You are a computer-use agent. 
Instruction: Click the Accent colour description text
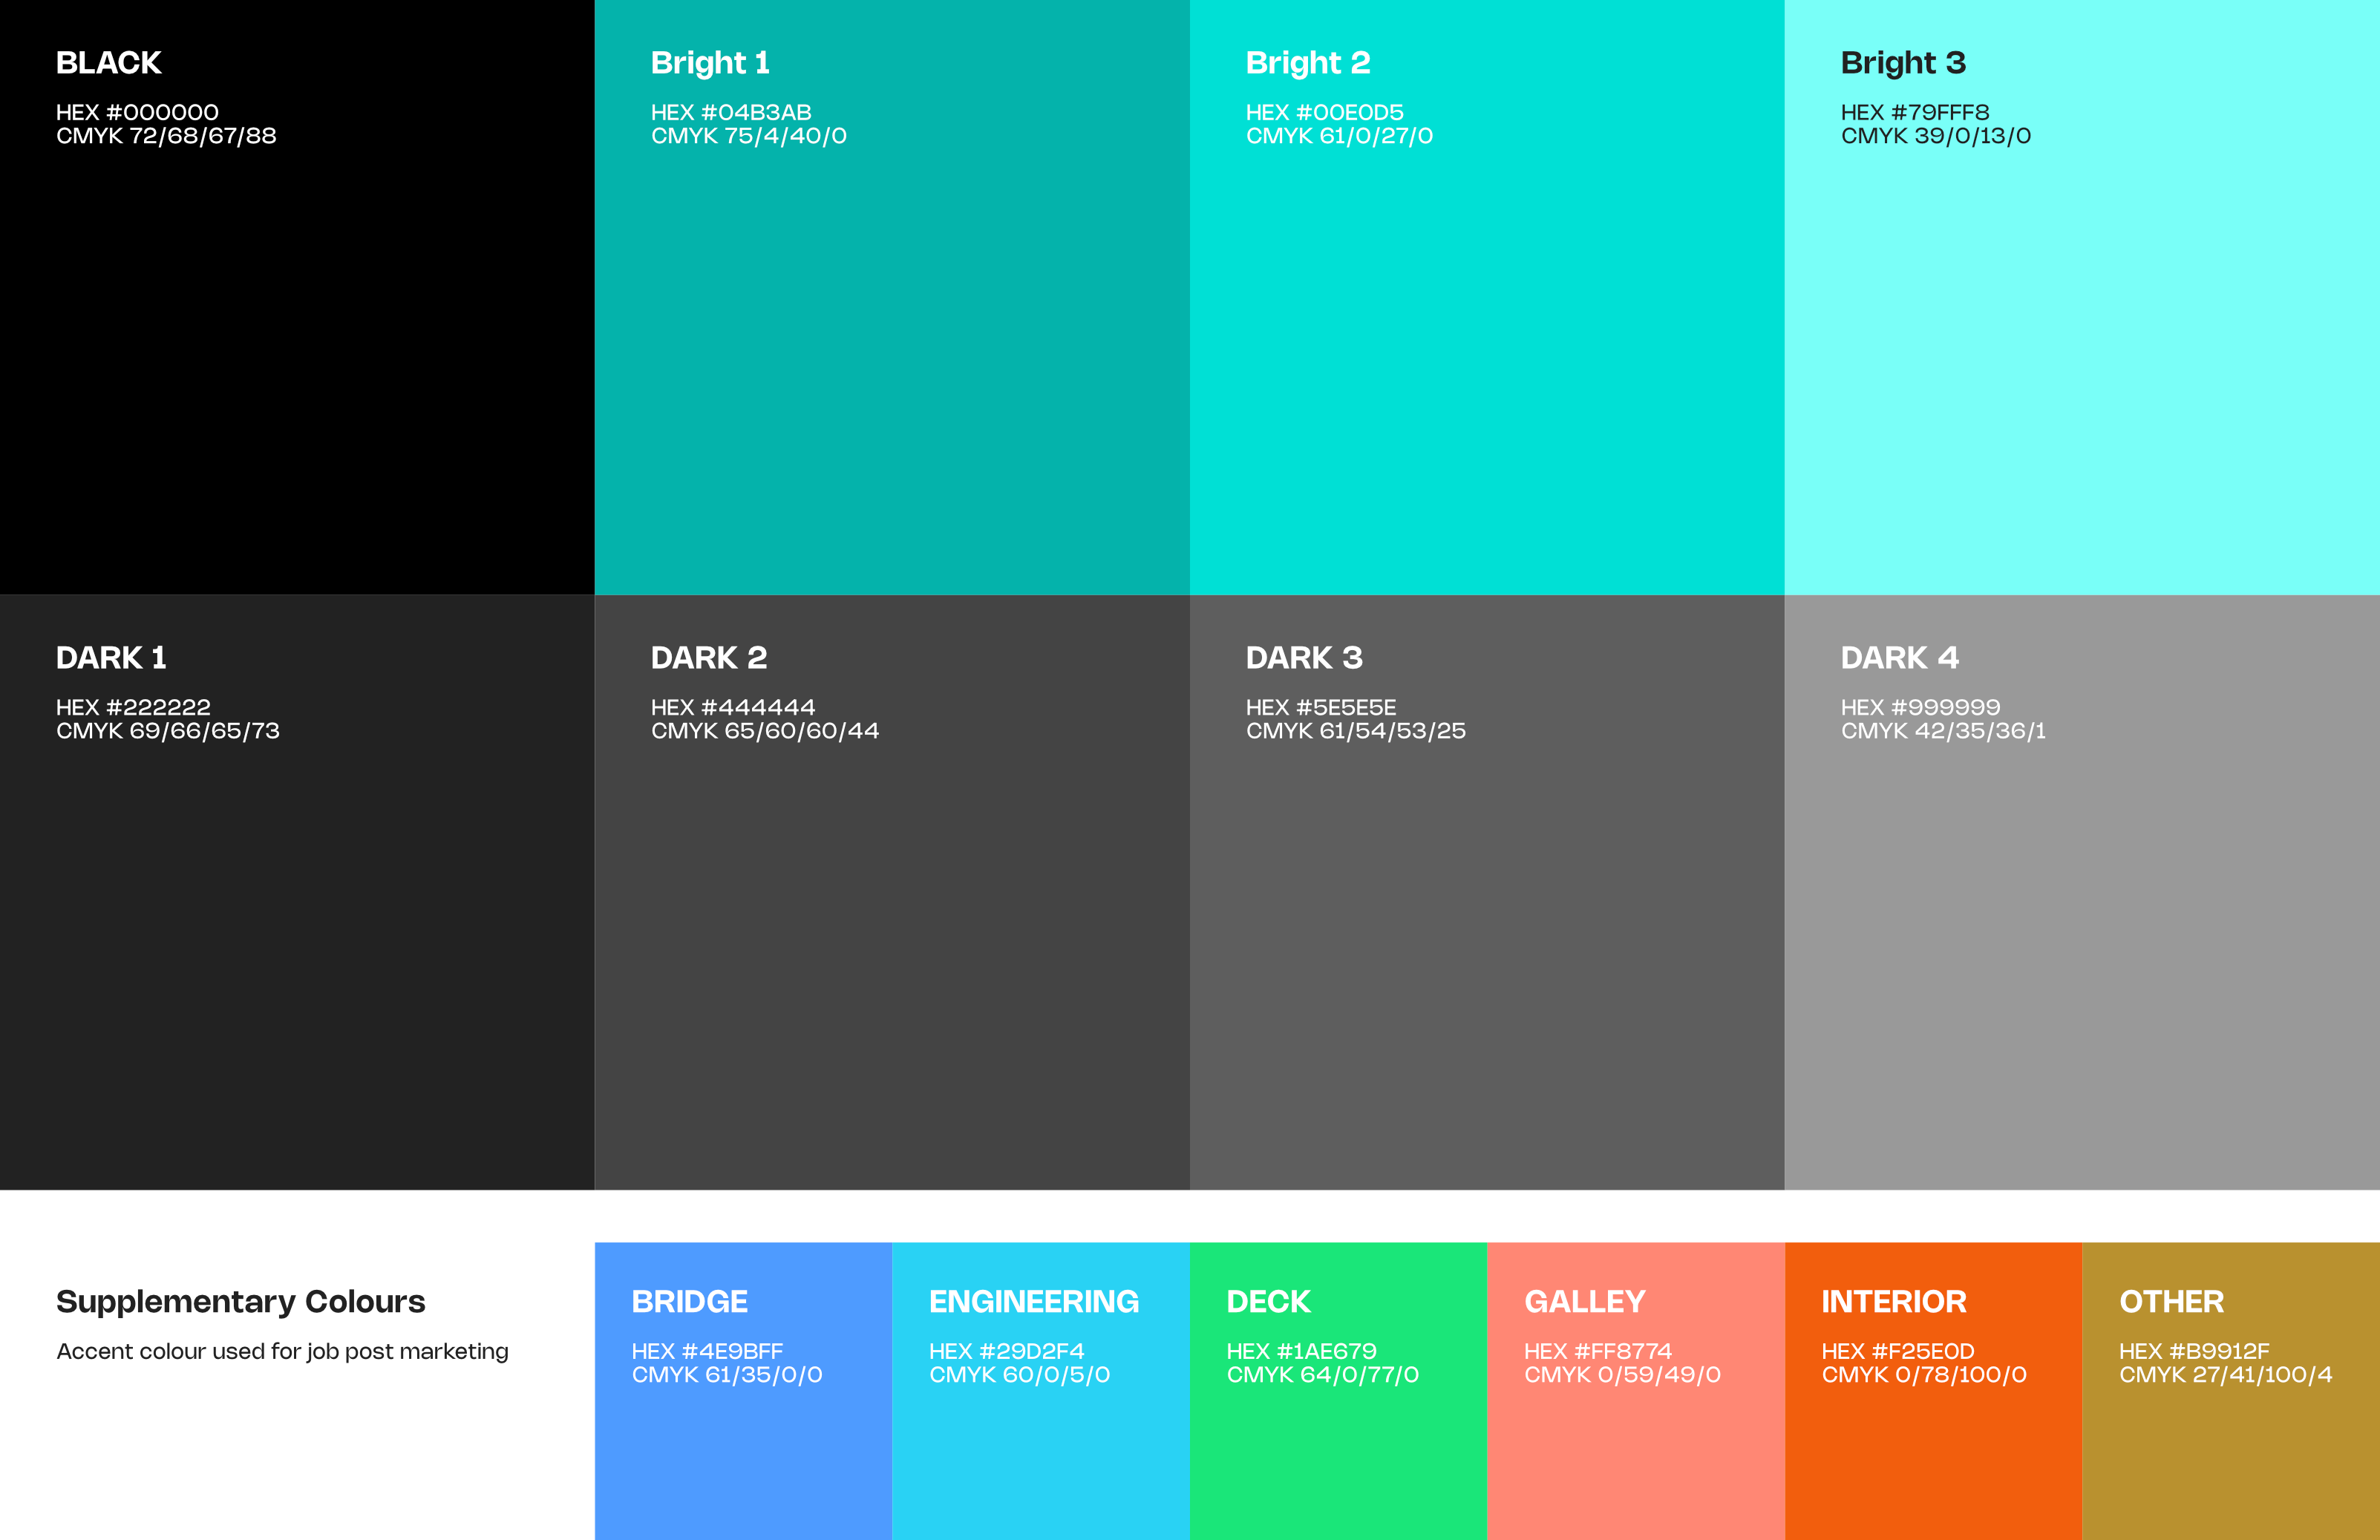(282, 1351)
